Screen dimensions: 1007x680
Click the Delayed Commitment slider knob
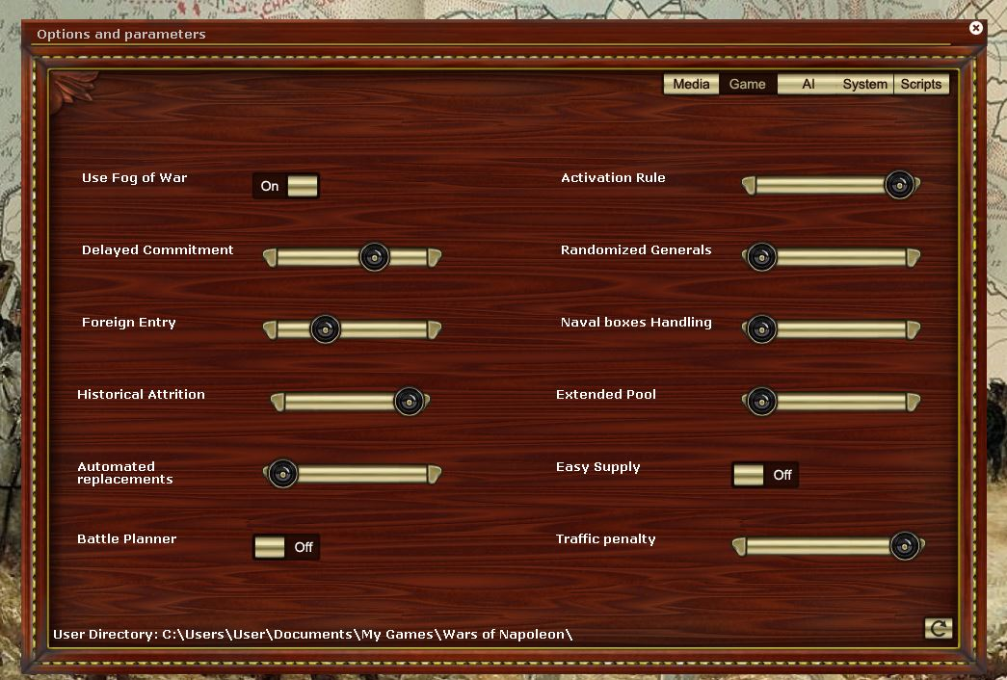click(374, 257)
